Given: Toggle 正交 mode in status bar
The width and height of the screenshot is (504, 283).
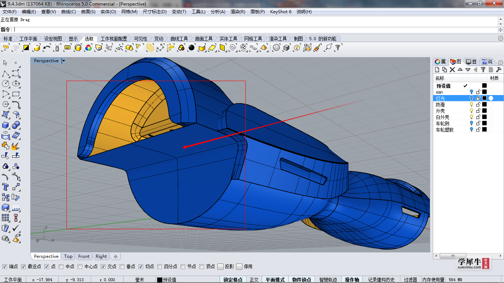Looking at the screenshot, I should tap(254, 280).
